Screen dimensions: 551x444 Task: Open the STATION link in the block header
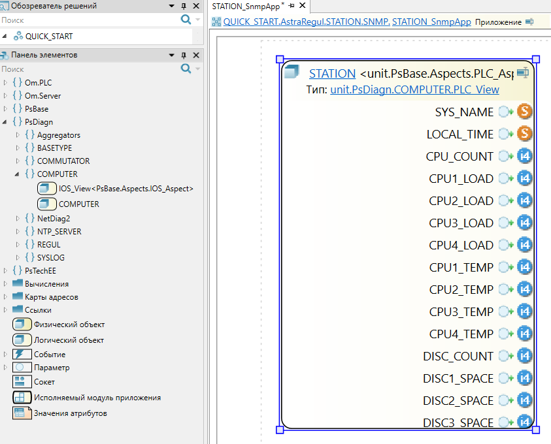[x=332, y=74]
